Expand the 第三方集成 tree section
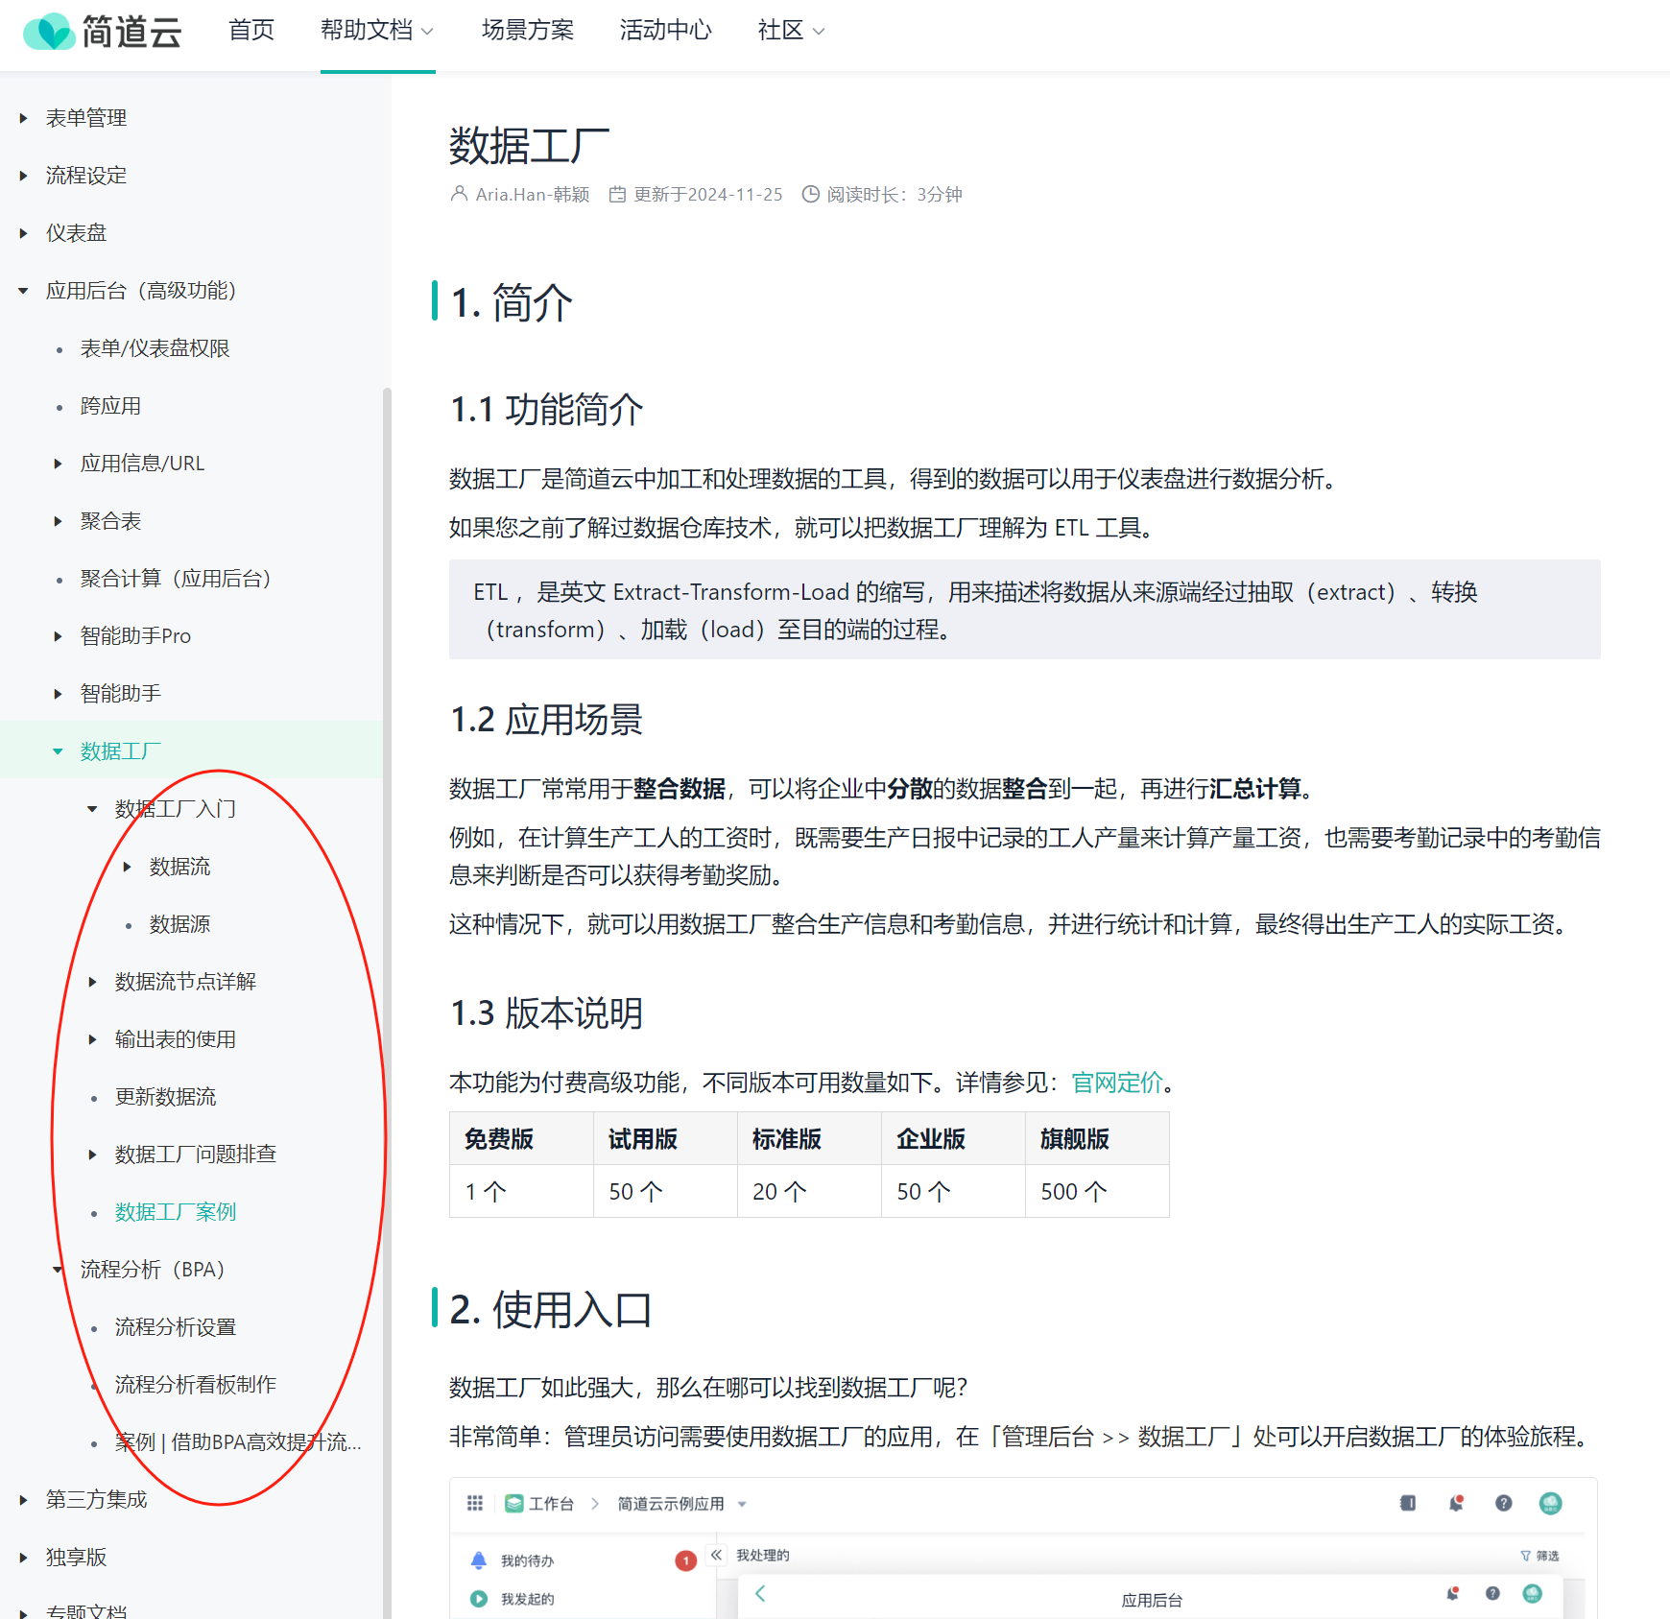Viewport: 1670px width, 1619px height. [x=23, y=1500]
